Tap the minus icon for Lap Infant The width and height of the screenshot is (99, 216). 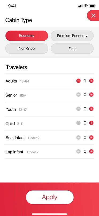(x=78, y=152)
